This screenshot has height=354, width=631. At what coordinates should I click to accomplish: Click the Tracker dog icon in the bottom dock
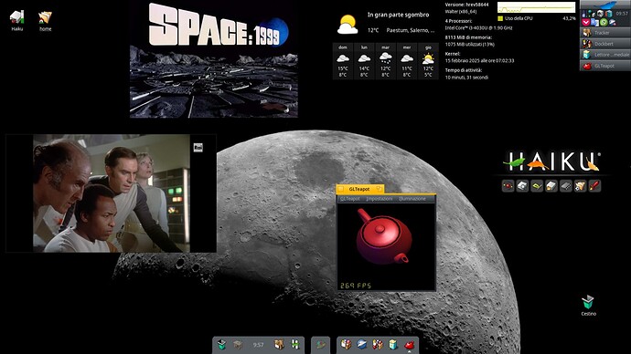[x=279, y=345]
